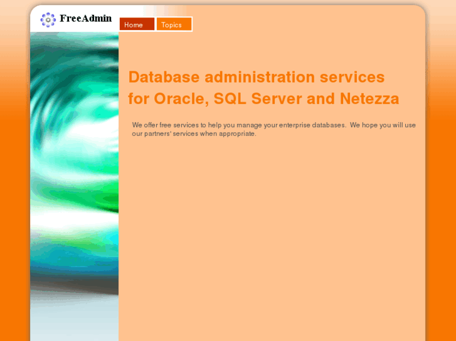The width and height of the screenshot is (456, 341).
Task: Click the 'We offer free services' paragraph line
Action: [x=273, y=125]
